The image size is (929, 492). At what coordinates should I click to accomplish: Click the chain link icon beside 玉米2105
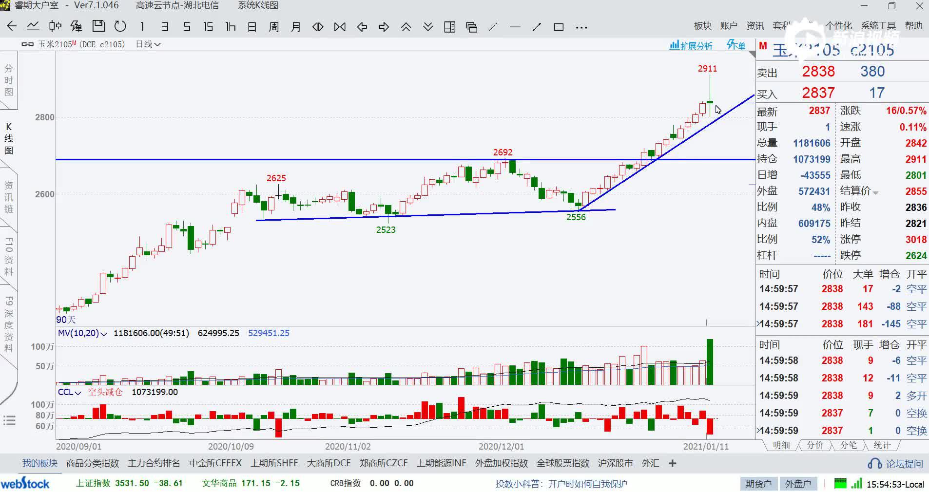tap(27, 44)
